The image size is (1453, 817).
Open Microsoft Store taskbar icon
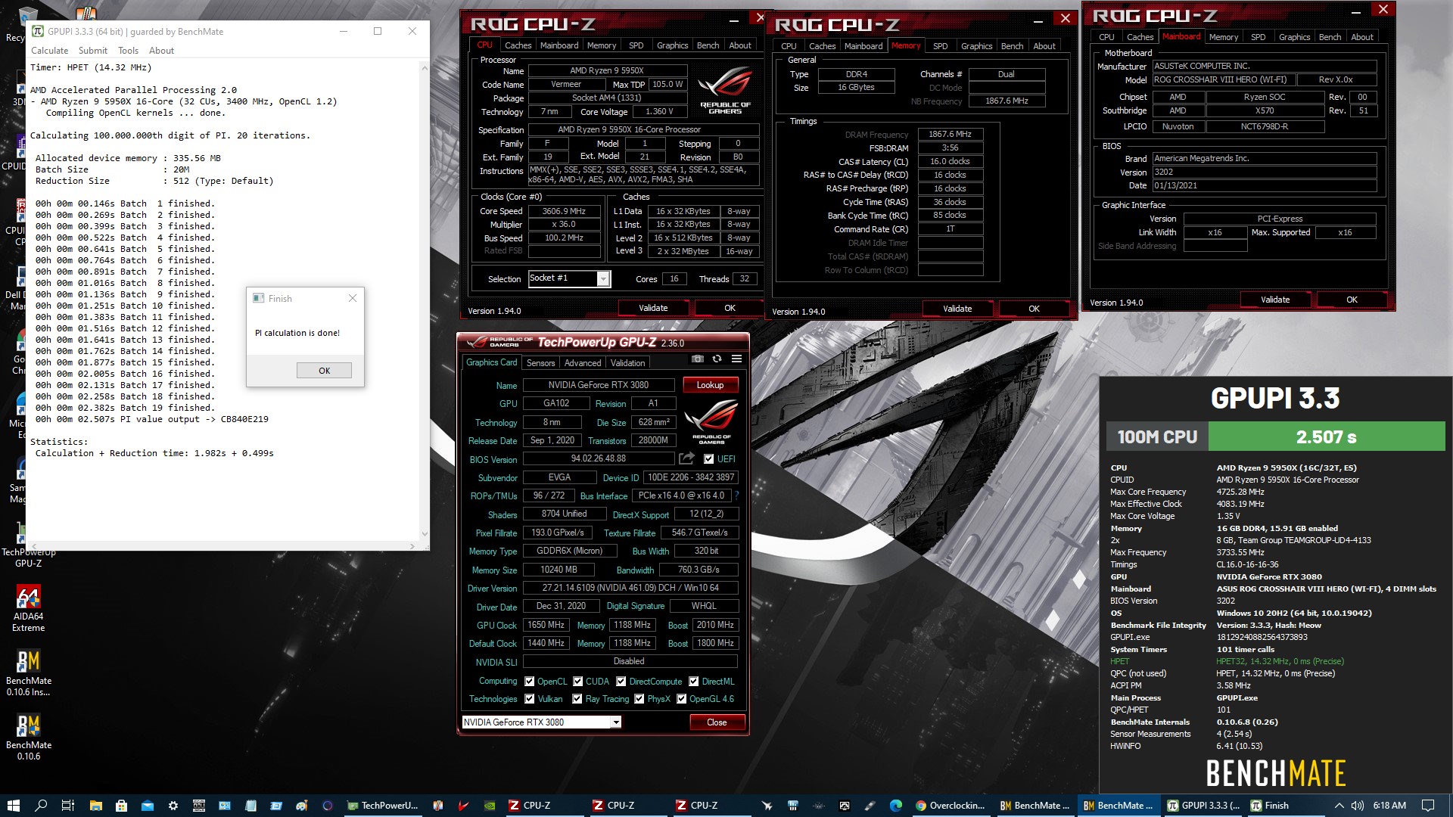121,806
